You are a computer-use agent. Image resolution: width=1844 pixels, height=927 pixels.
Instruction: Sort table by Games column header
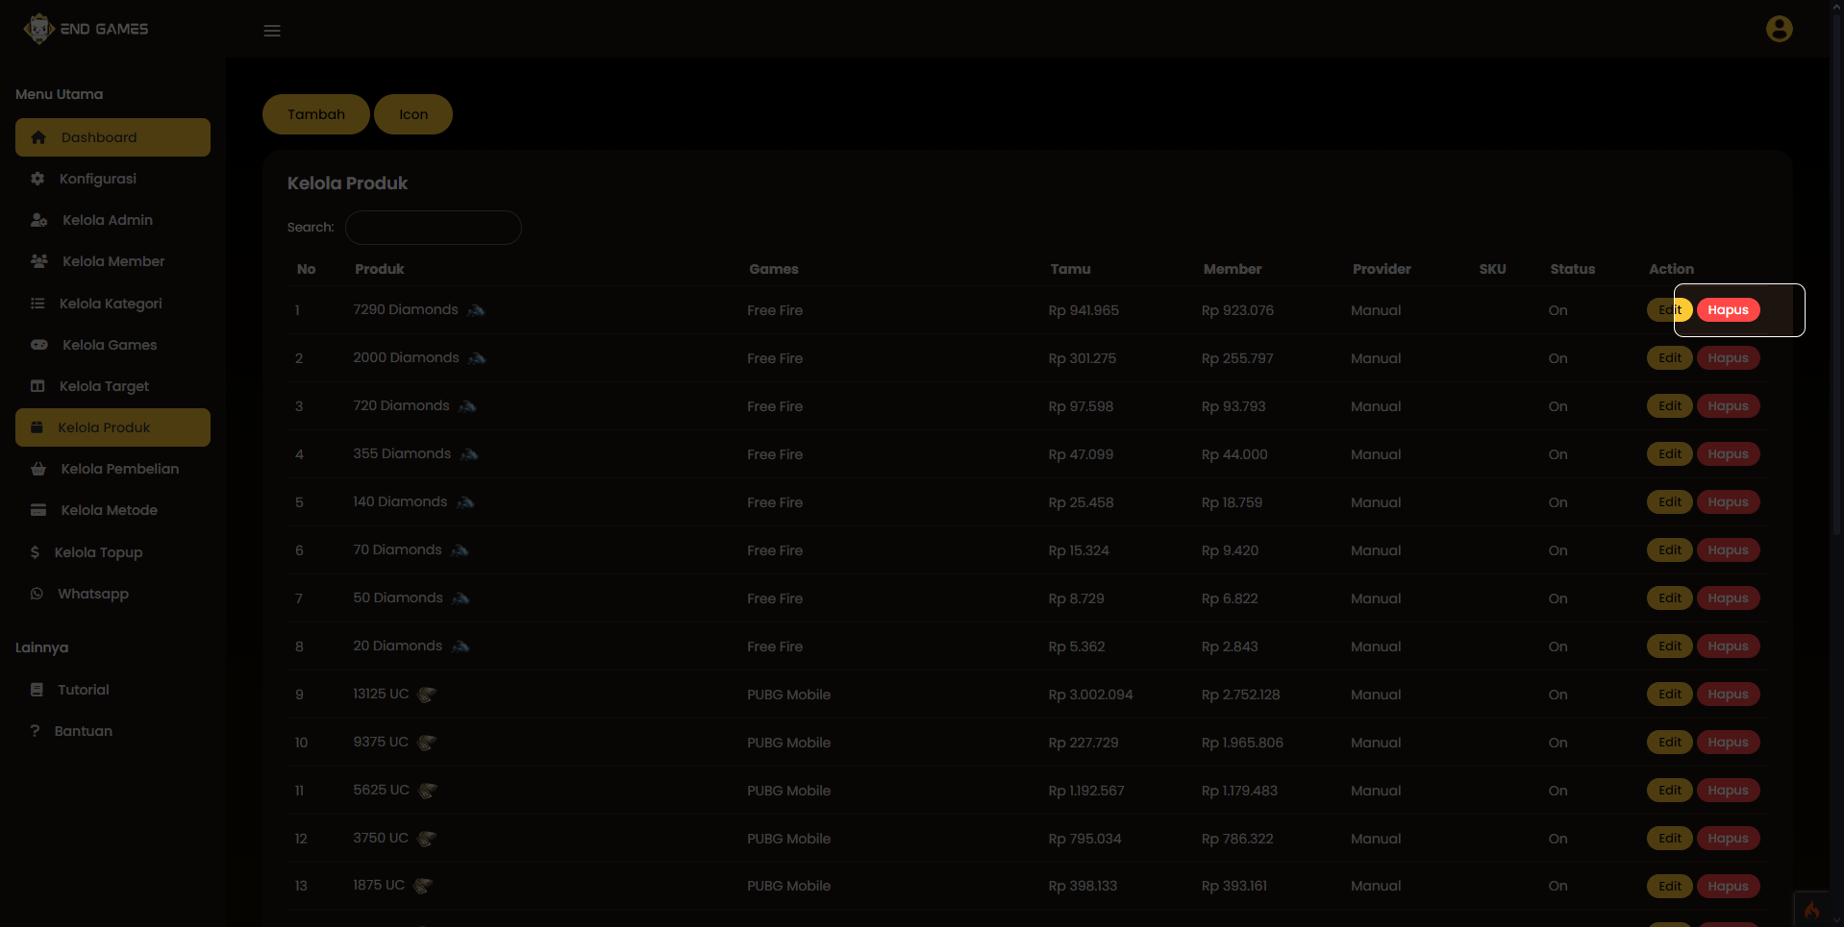click(x=774, y=269)
